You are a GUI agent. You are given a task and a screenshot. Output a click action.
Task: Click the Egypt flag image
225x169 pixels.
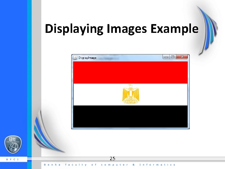click(130, 95)
